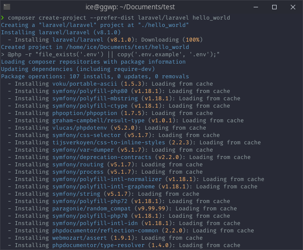Click the symfony/routing package name

click(78, 164)
